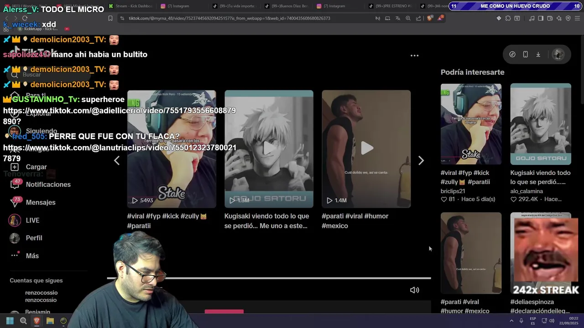The image size is (584, 328).
Task: Open the media control music note icon
Action: (532, 18)
